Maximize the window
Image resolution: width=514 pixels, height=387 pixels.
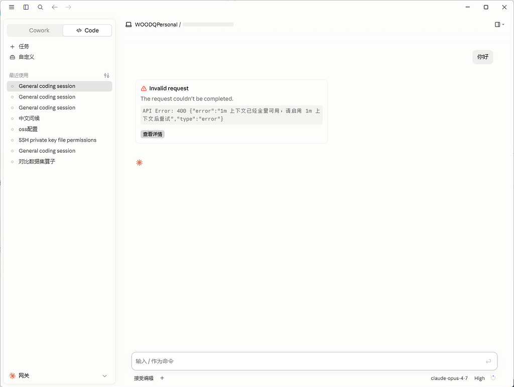[x=486, y=7]
